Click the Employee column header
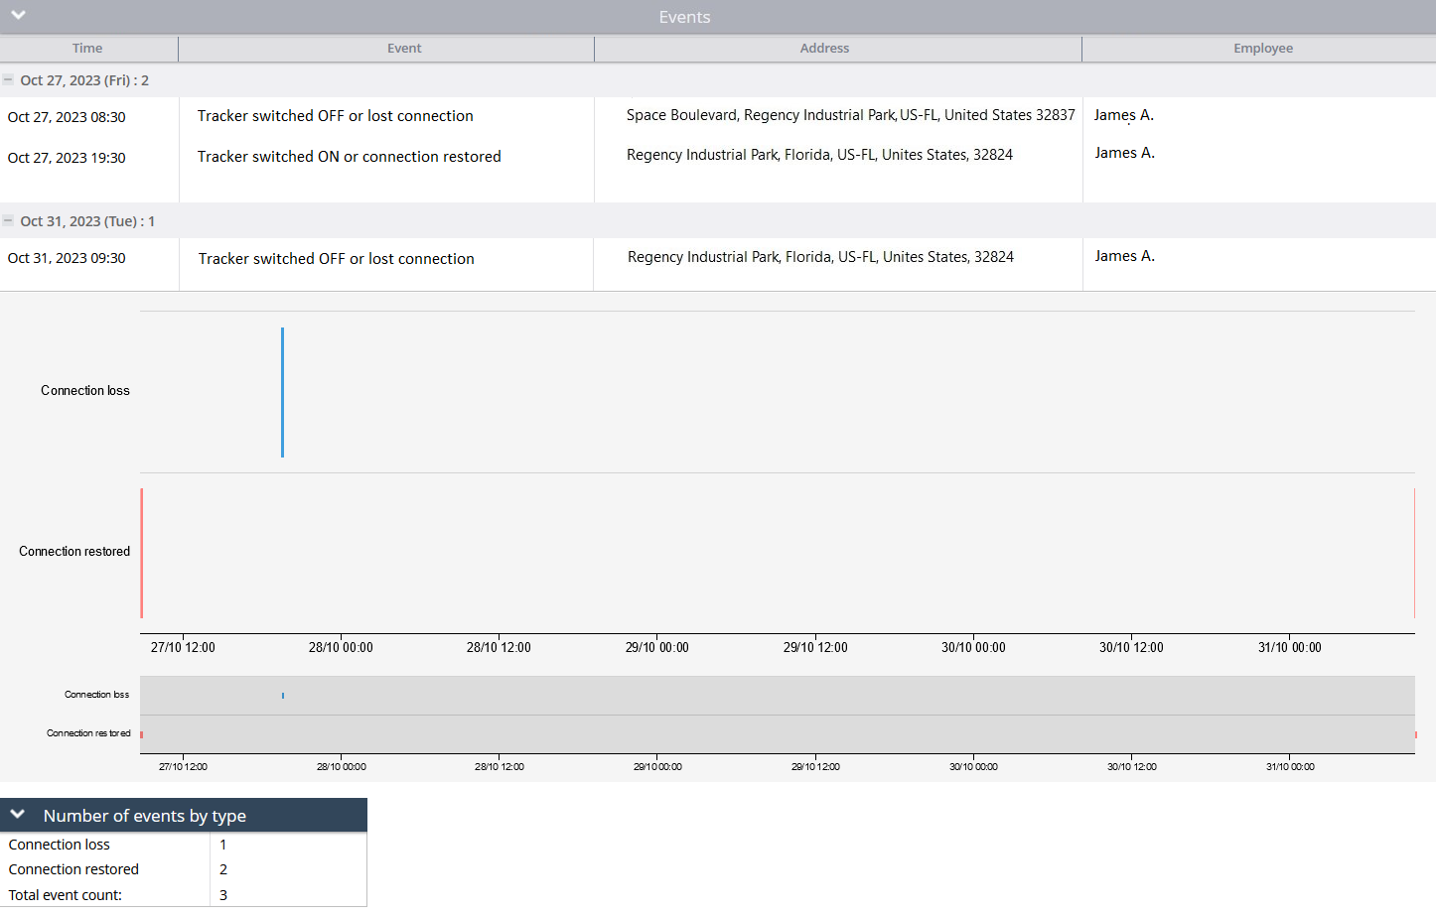 pos(1262,49)
